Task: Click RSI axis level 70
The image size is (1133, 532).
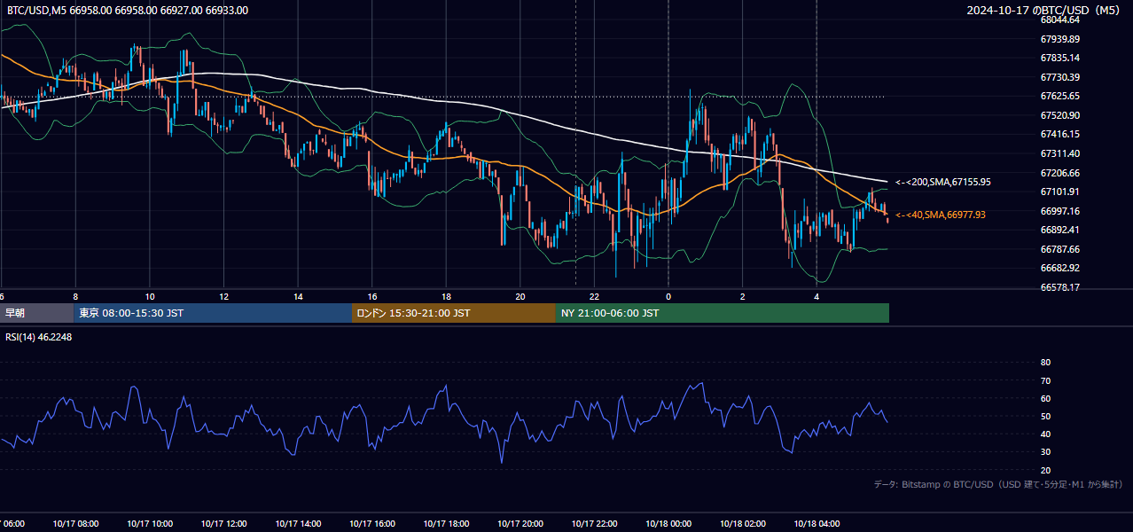Action: pos(1045,380)
